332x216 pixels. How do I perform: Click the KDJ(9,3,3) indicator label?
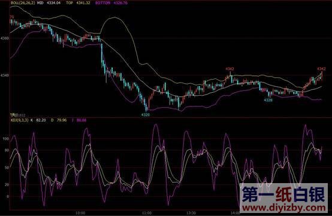[x=19, y=120]
